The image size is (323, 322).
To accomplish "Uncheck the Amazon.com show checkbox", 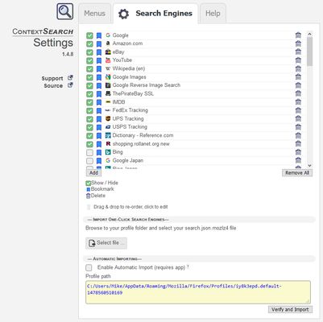I will [89, 43].
